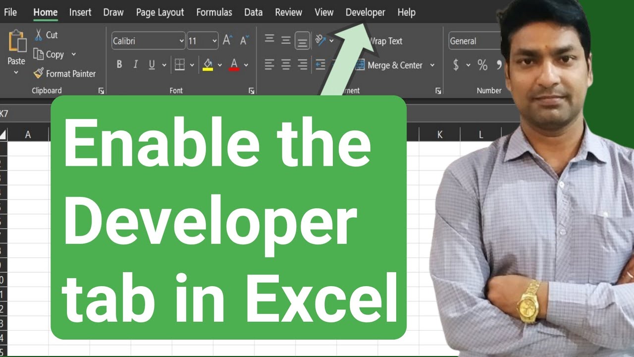The image size is (634, 357).
Task: Activate the Format Painter brush
Action: (39, 73)
